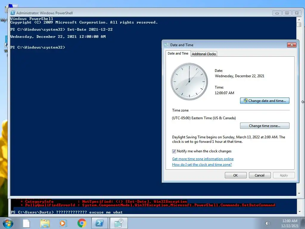This screenshot has height=229, width=305.
Task: Switch to PowerShell taskbar button
Action: (99, 223)
